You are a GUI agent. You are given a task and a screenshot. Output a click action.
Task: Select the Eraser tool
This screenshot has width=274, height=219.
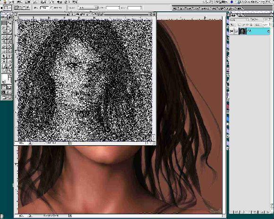pos(4,46)
